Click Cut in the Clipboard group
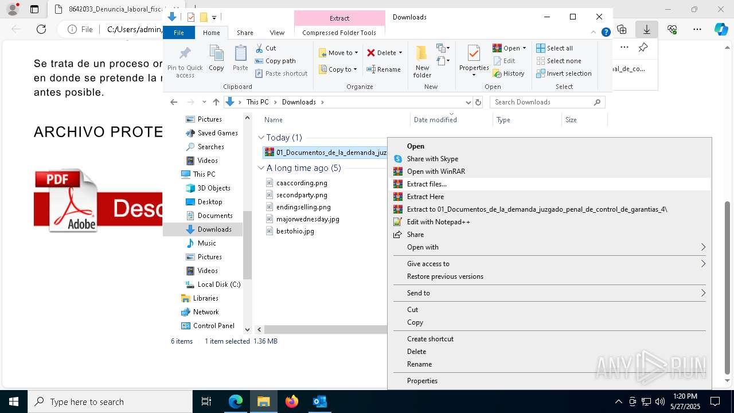The height and width of the screenshot is (413, 734). tap(266, 48)
